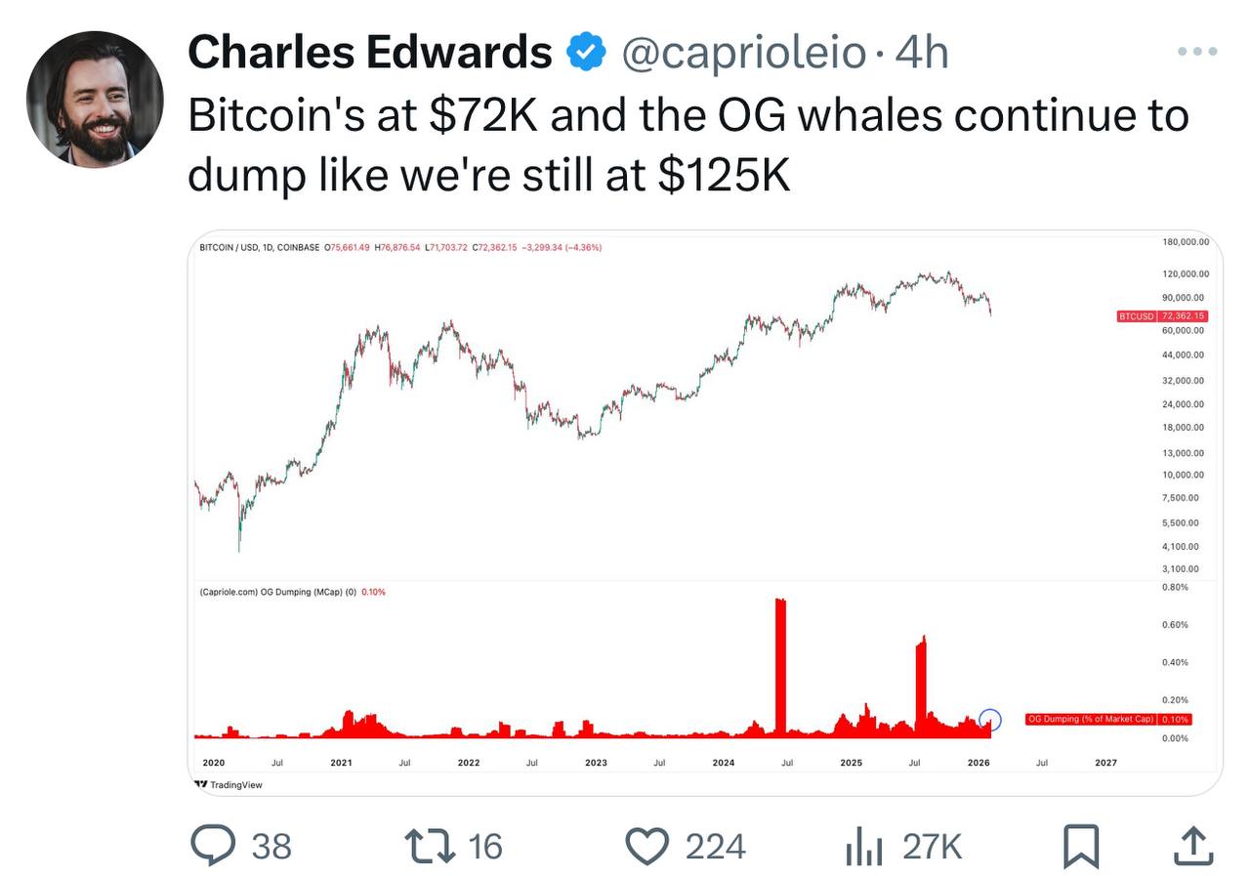Open the @caprioleio handle link
1250x876 pixels.
pos(744,53)
